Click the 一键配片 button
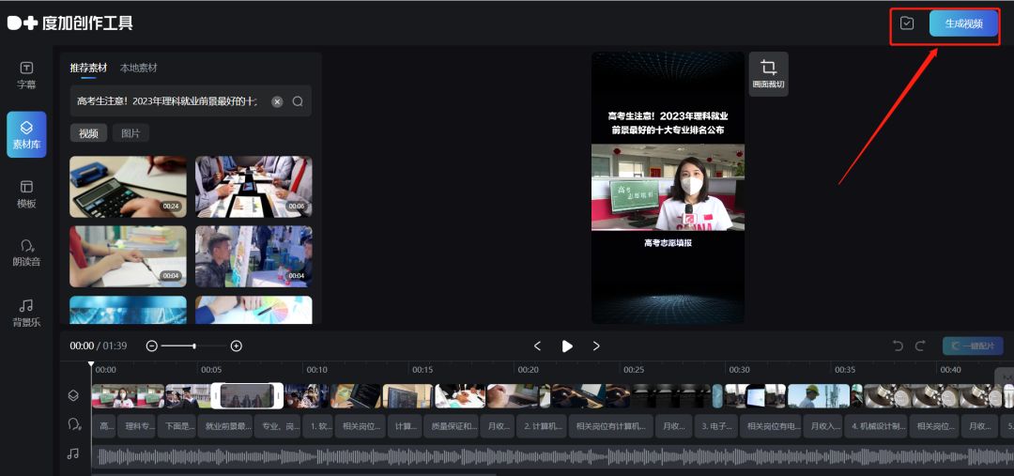 973,346
